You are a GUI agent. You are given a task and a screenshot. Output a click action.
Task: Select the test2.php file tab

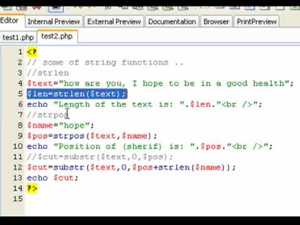click(57, 36)
